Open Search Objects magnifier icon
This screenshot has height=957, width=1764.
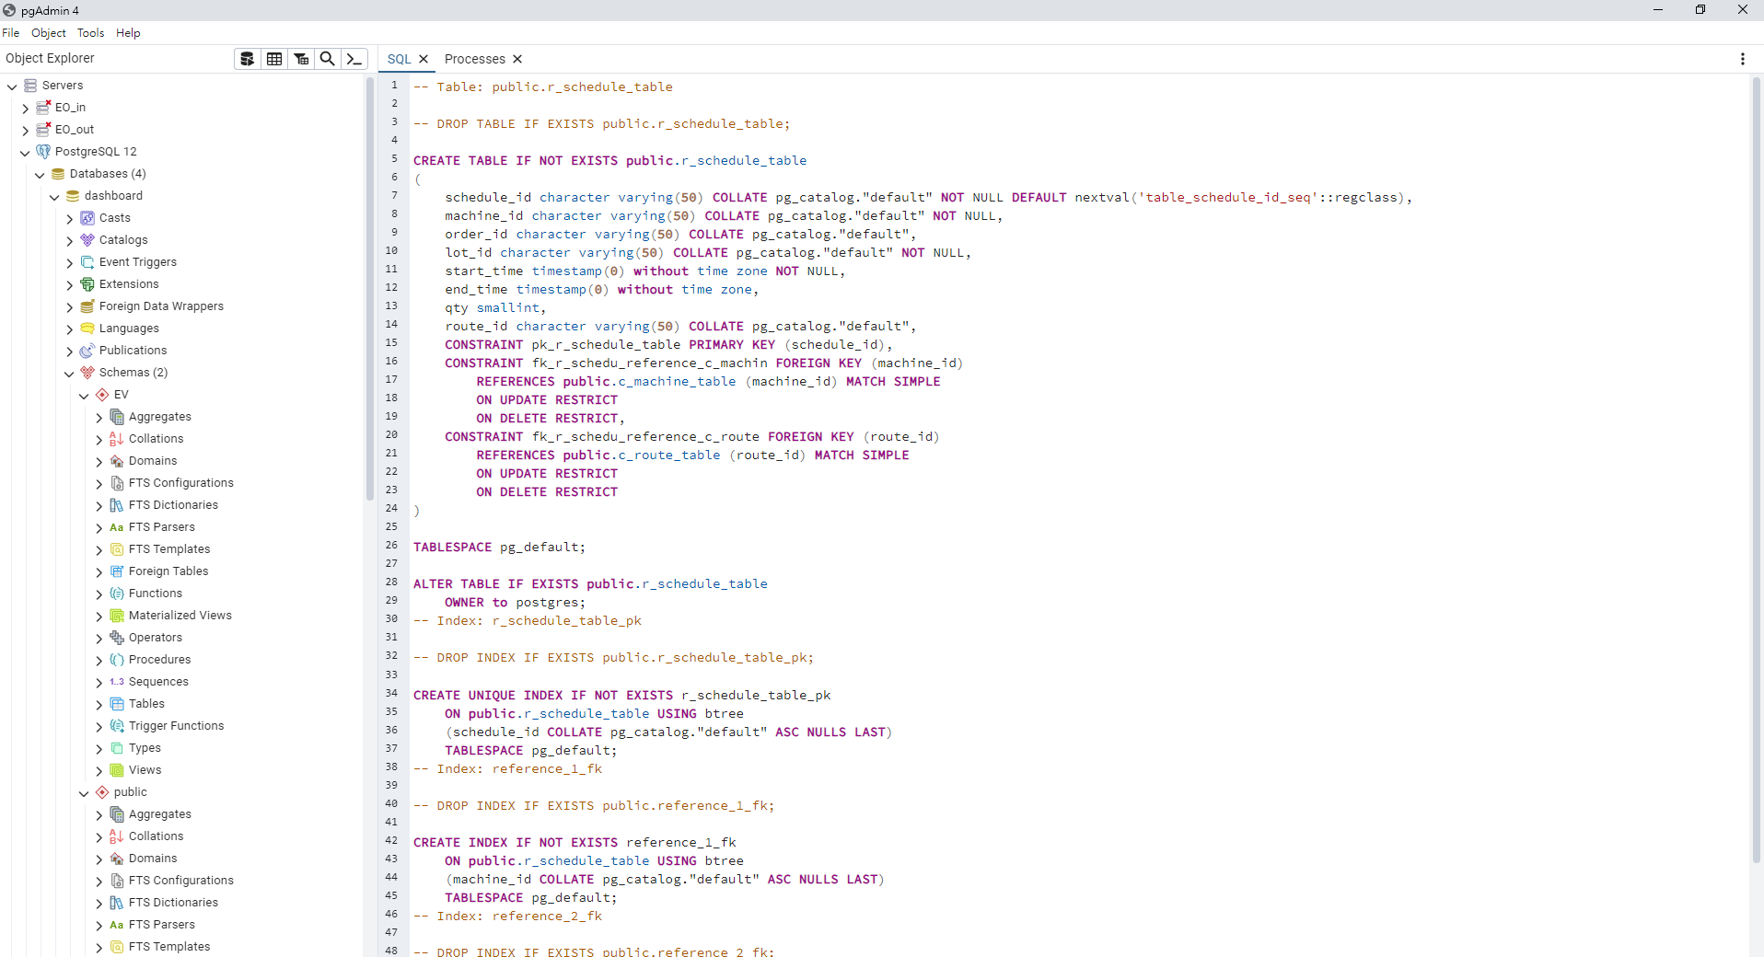327,59
